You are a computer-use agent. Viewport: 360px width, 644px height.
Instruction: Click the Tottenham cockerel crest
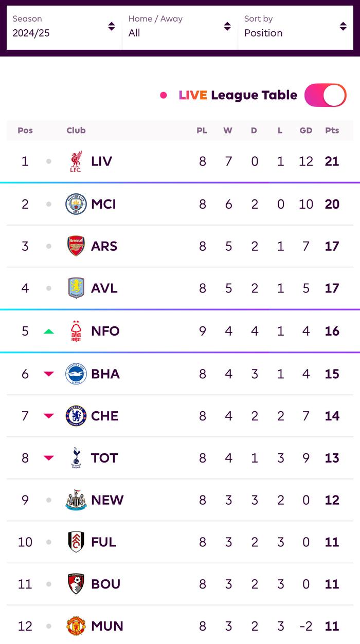76,458
